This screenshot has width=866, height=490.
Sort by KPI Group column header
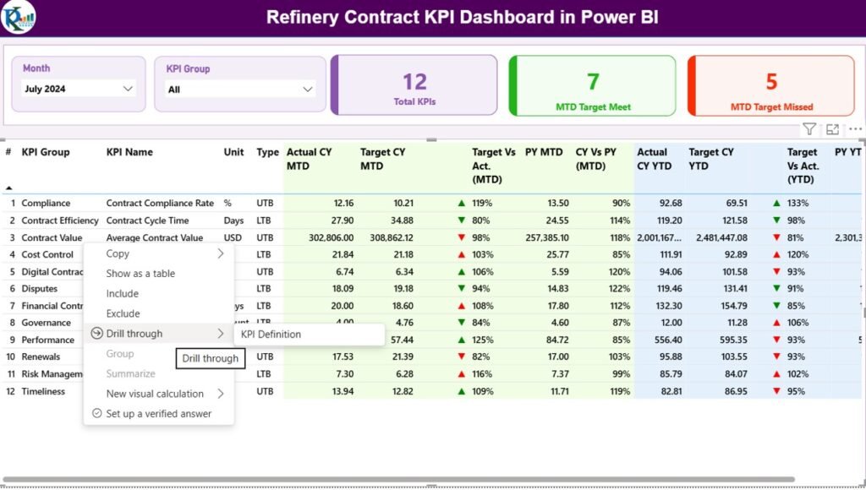coord(46,152)
